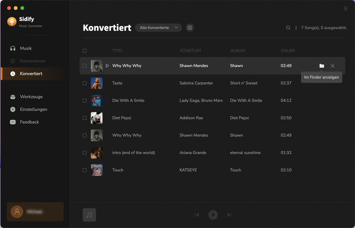
Task: Click the KATSEYE artist cell
Action: click(x=188, y=170)
